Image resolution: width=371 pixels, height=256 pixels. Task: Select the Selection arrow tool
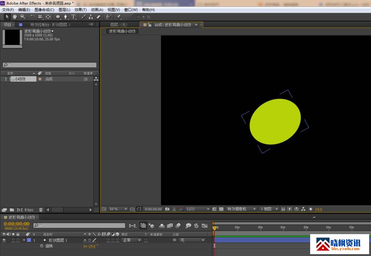click(7, 17)
